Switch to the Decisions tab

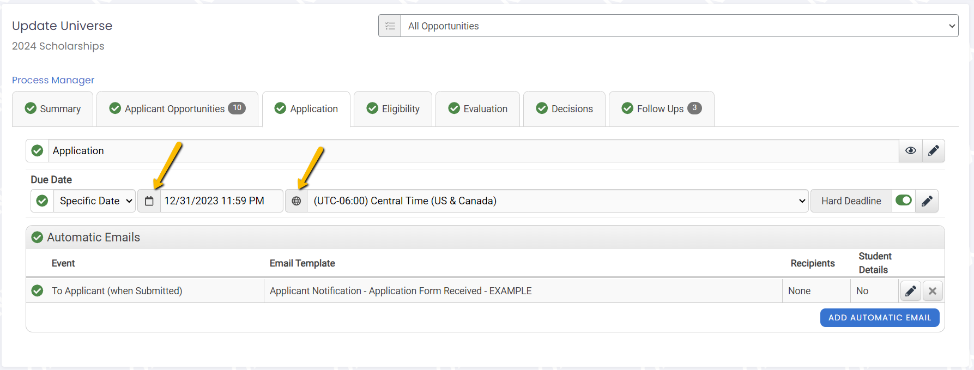coord(564,109)
